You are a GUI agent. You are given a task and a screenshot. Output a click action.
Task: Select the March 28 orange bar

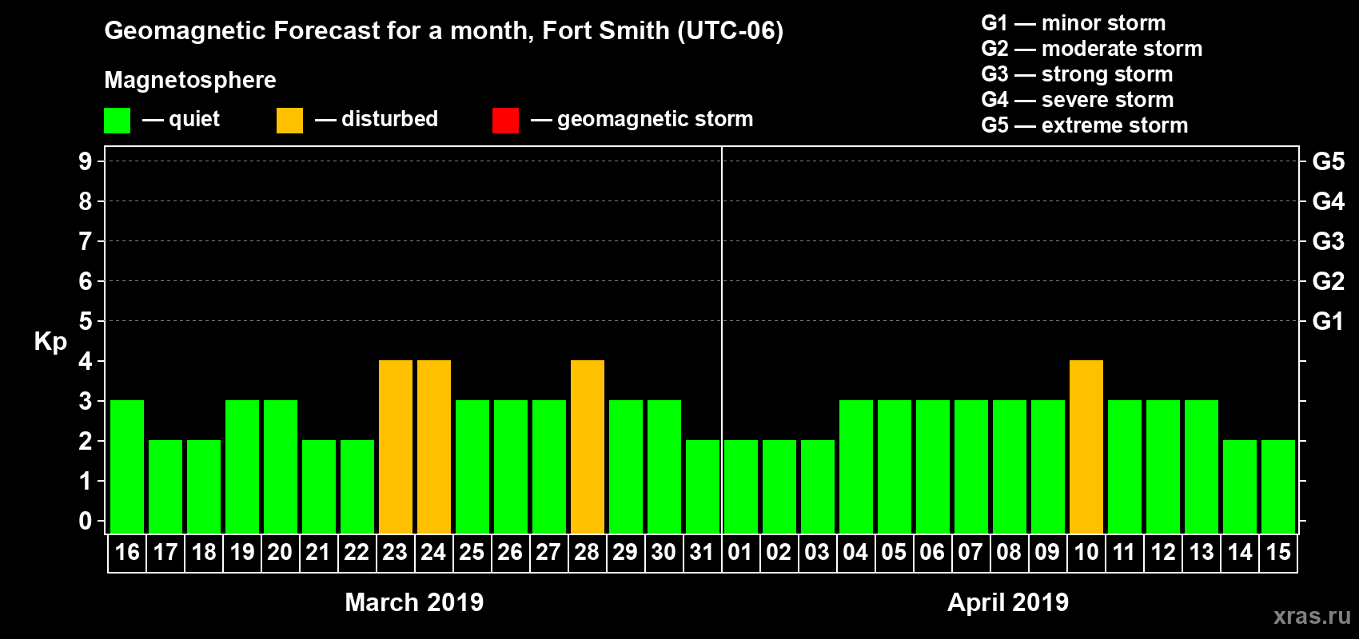tap(588, 447)
